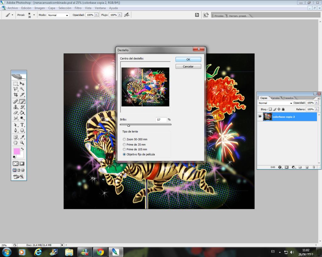Open the Selección menu
Screen dimensions: 322x257
65,8
